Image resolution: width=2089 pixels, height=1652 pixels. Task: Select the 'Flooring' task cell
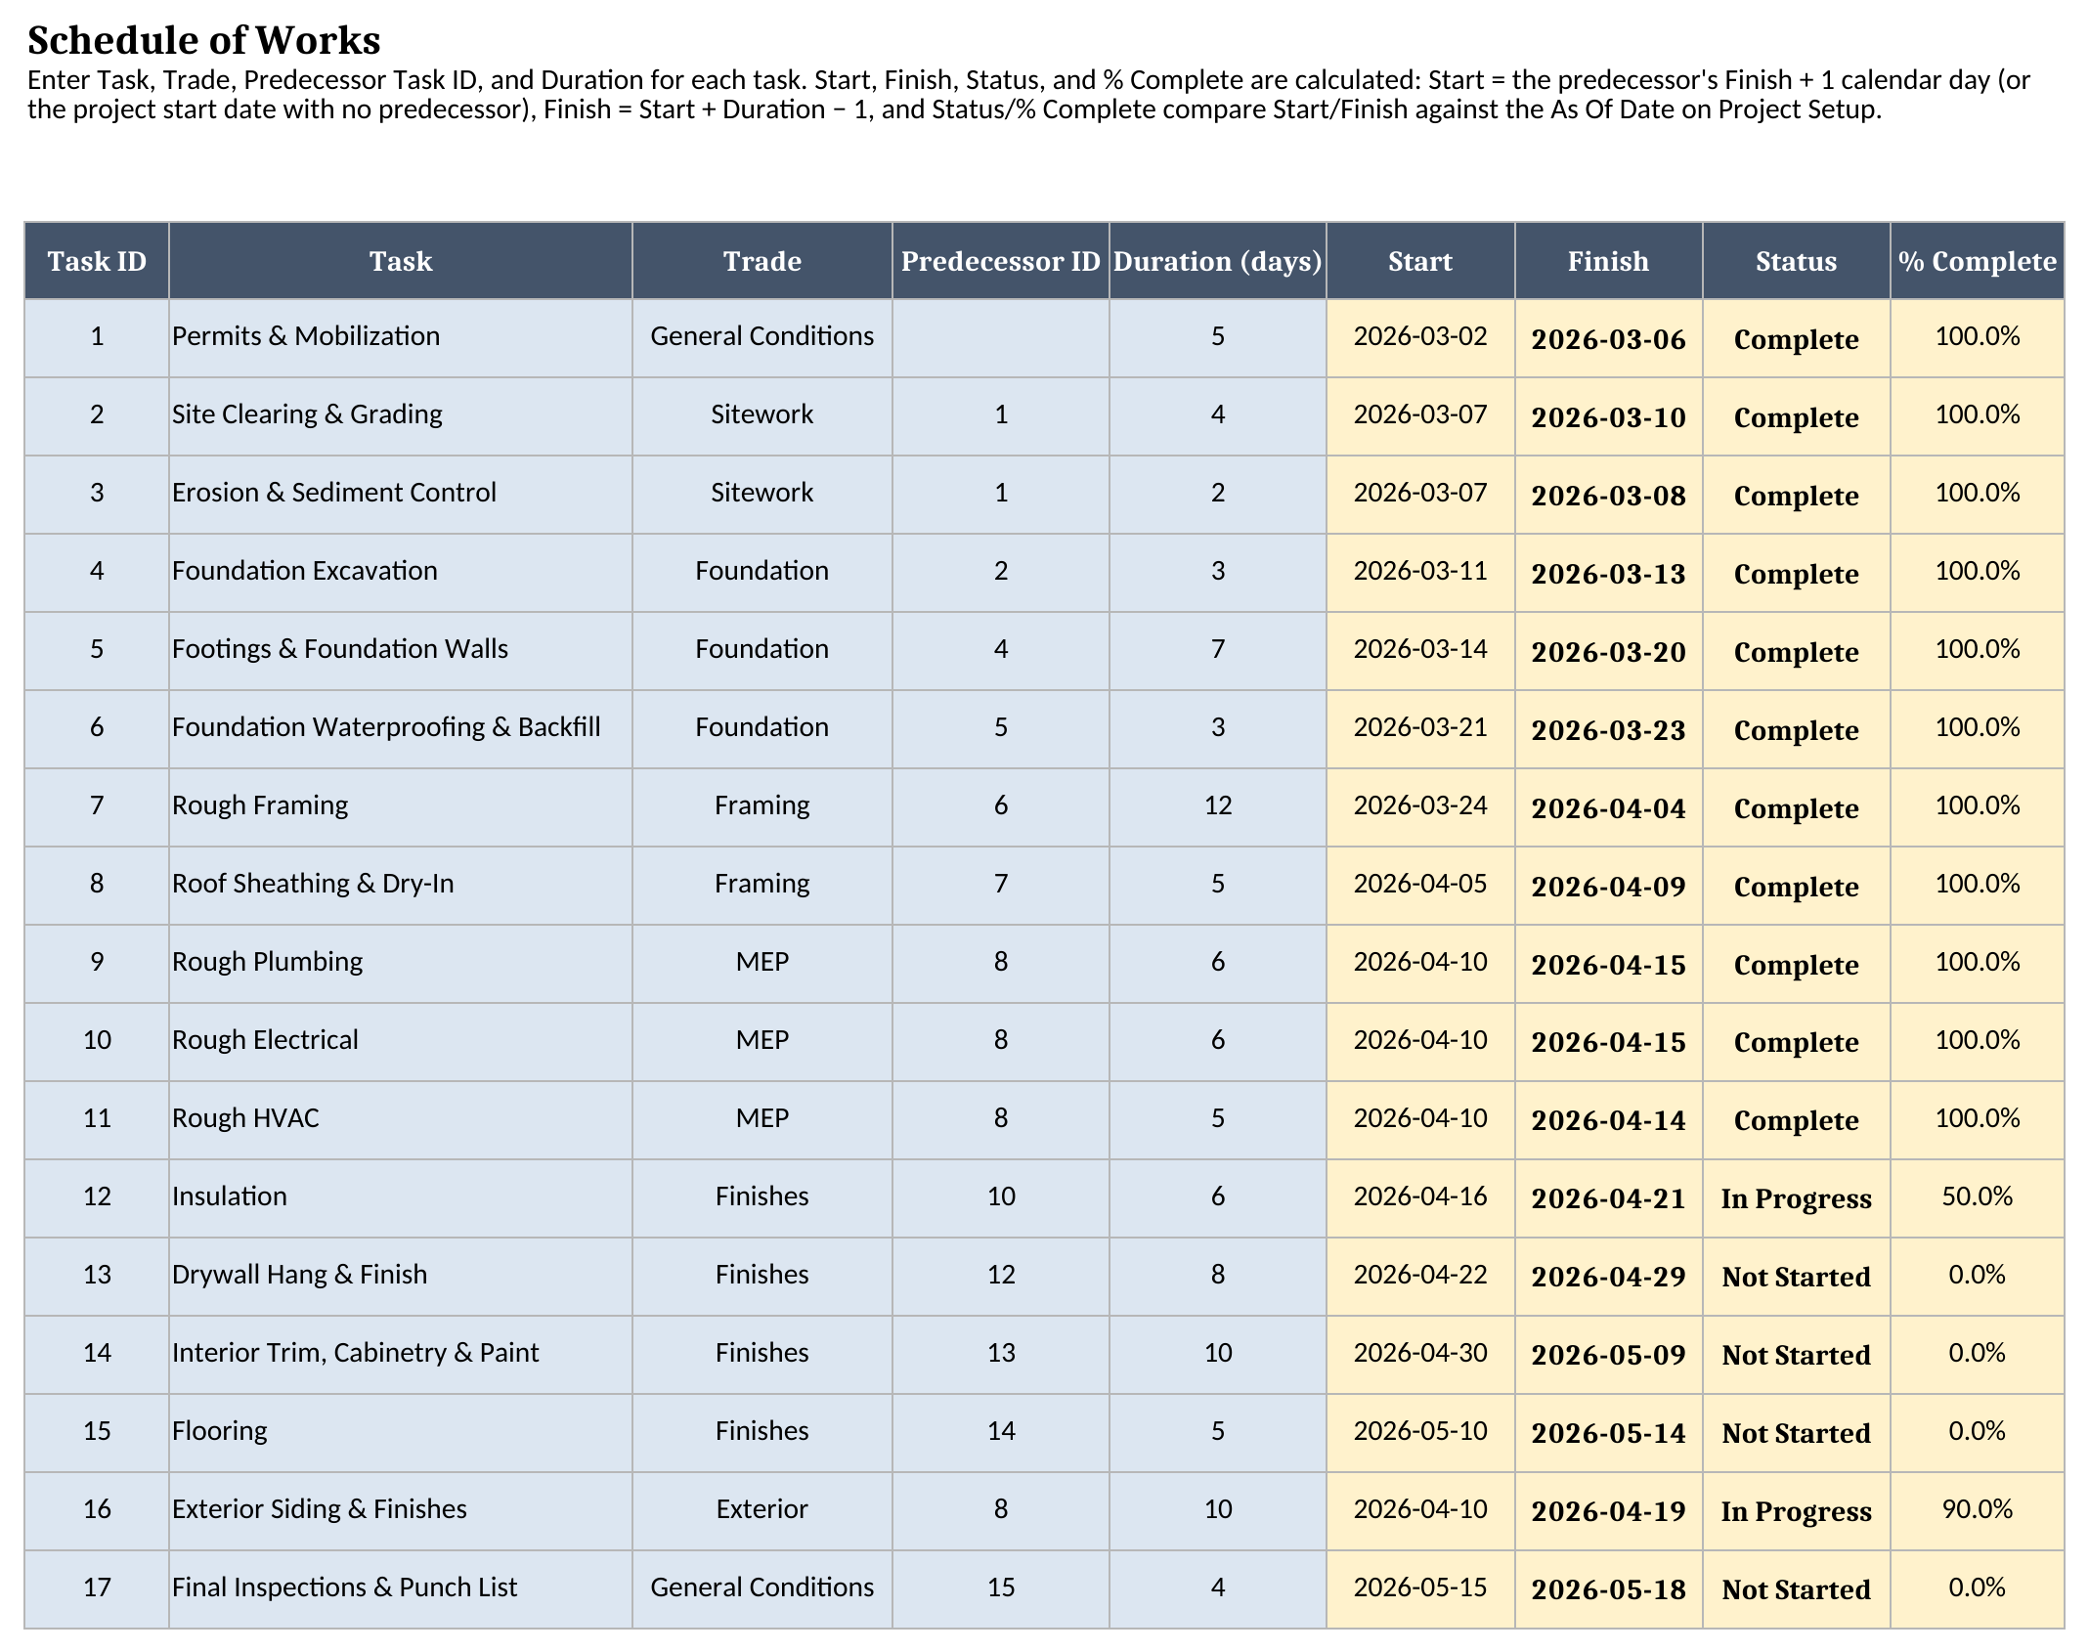click(x=401, y=1433)
